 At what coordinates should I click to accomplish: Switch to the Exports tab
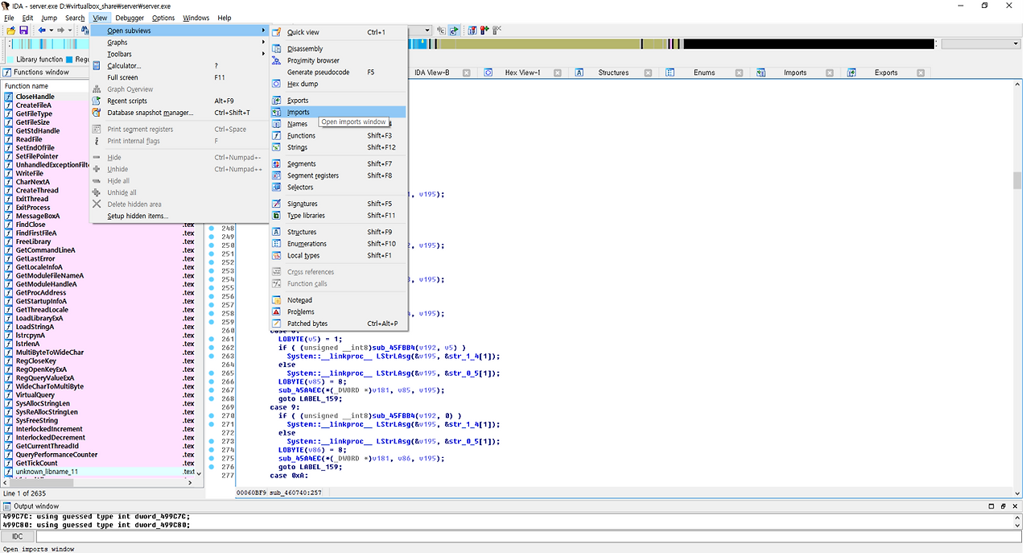pos(886,72)
